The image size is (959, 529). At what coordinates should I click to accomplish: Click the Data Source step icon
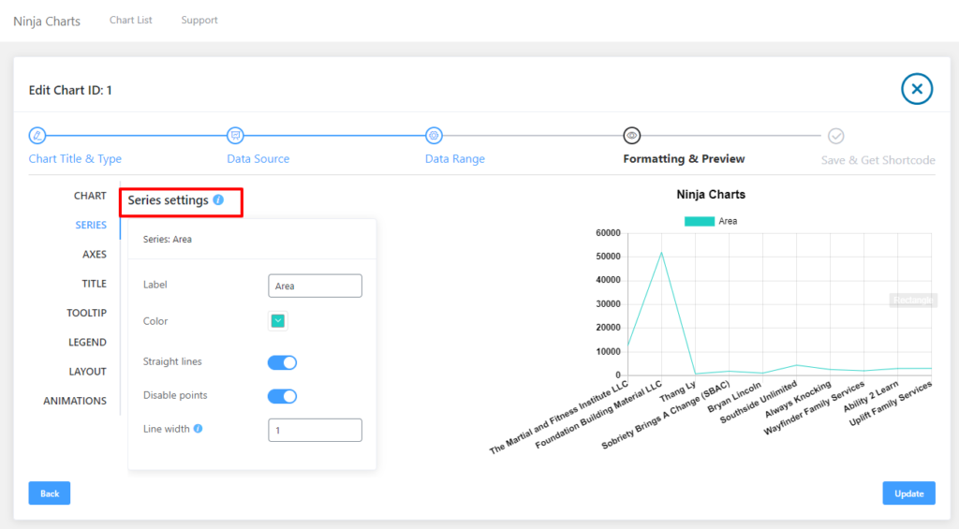[236, 135]
